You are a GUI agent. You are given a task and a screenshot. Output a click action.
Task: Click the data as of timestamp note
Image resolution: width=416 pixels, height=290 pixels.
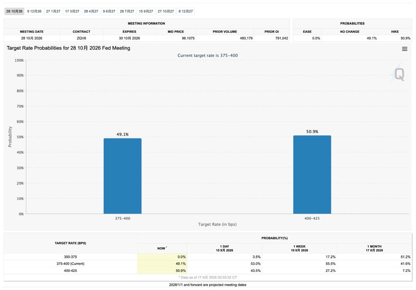coord(208,277)
